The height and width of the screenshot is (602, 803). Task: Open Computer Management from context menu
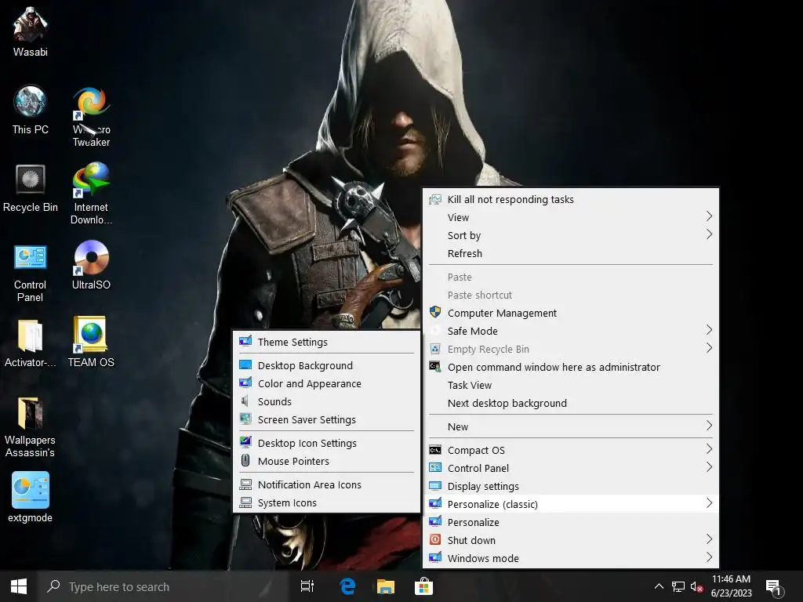[x=571, y=313]
